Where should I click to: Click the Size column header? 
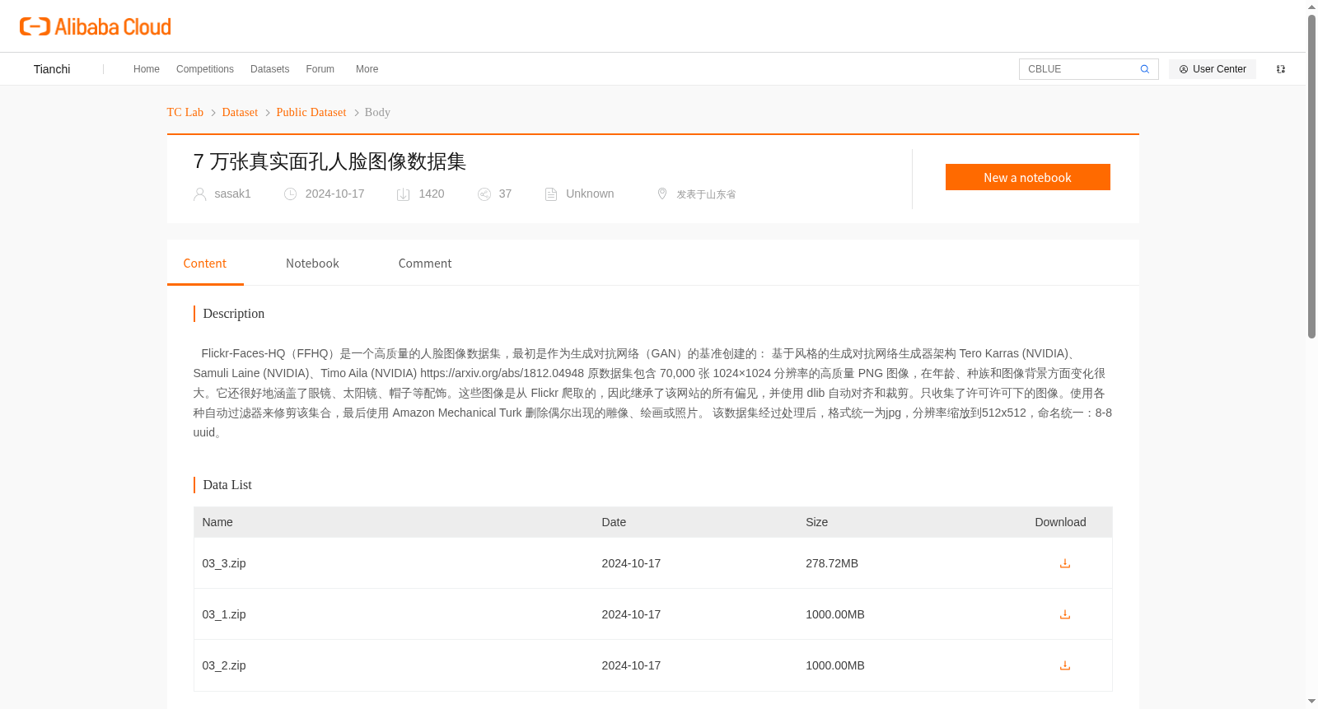pos(817,522)
